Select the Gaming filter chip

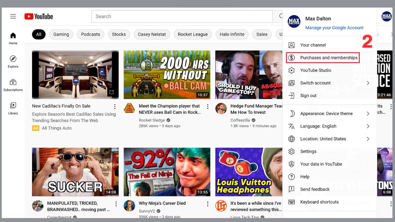[x=61, y=34]
